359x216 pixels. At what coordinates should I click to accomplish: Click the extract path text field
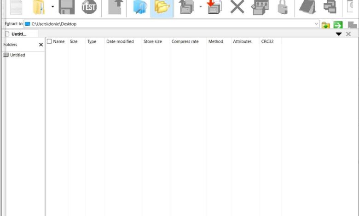coord(172,24)
